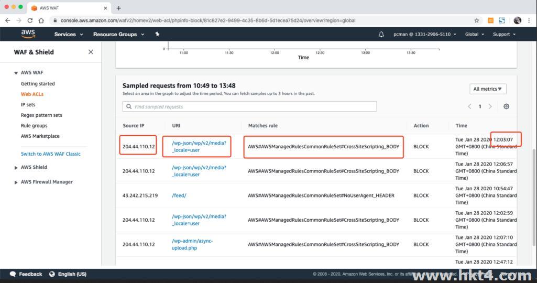Open the English (US) language selector
The width and height of the screenshot is (537, 283).
coord(68,274)
